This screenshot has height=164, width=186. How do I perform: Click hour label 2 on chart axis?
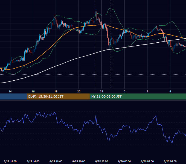tap(147, 92)
